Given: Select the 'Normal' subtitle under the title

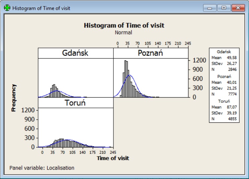Looking at the screenshot, I should click(123, 33).
